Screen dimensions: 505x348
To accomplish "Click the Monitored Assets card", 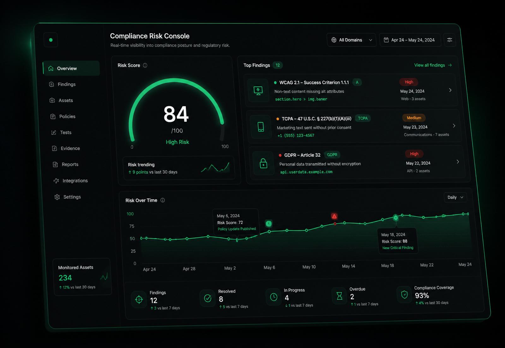I will pyautogui.click(x=82, y=277).
